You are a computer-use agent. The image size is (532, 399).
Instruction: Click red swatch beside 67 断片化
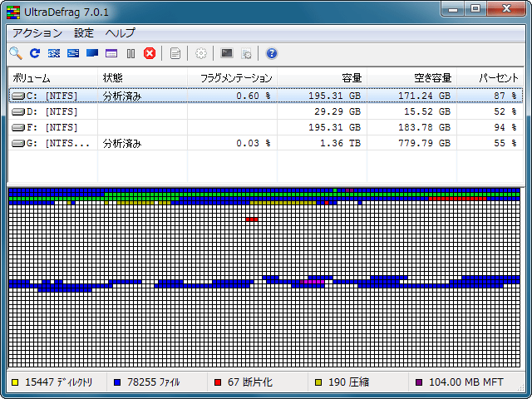[218, 382]
